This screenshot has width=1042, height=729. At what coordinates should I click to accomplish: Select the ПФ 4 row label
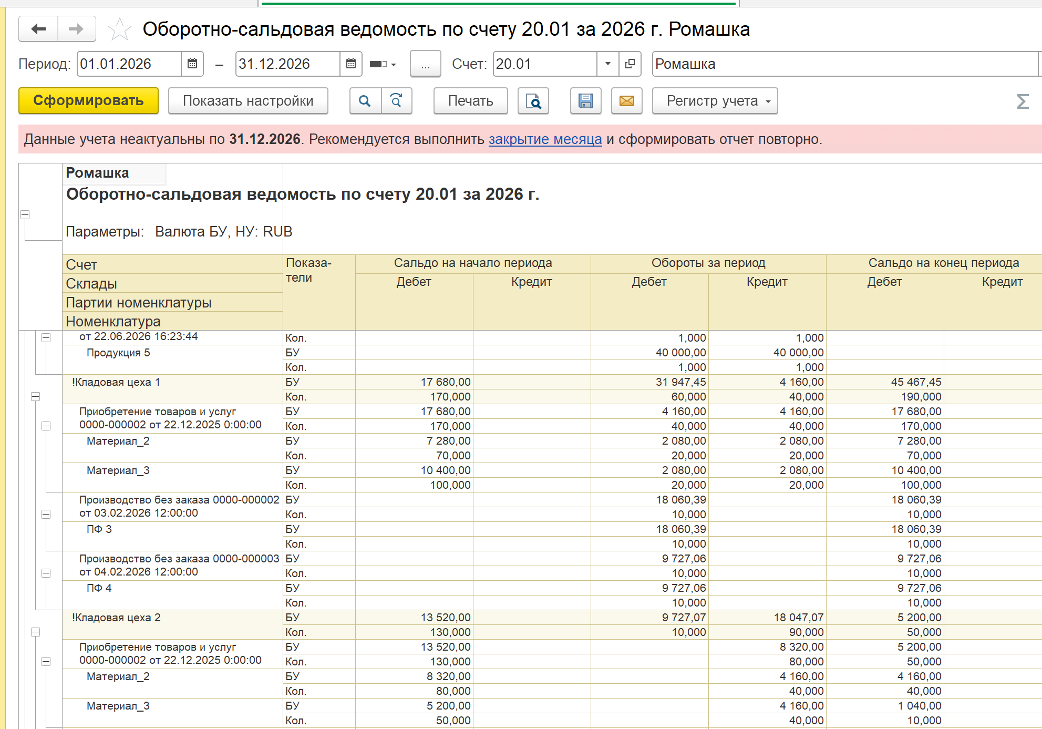pyautogui.click(x=99, y=588)
